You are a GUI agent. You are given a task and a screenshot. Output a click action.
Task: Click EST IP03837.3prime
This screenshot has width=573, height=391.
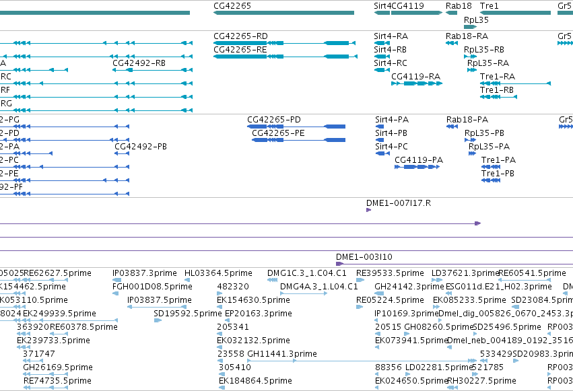coord(145,273)
